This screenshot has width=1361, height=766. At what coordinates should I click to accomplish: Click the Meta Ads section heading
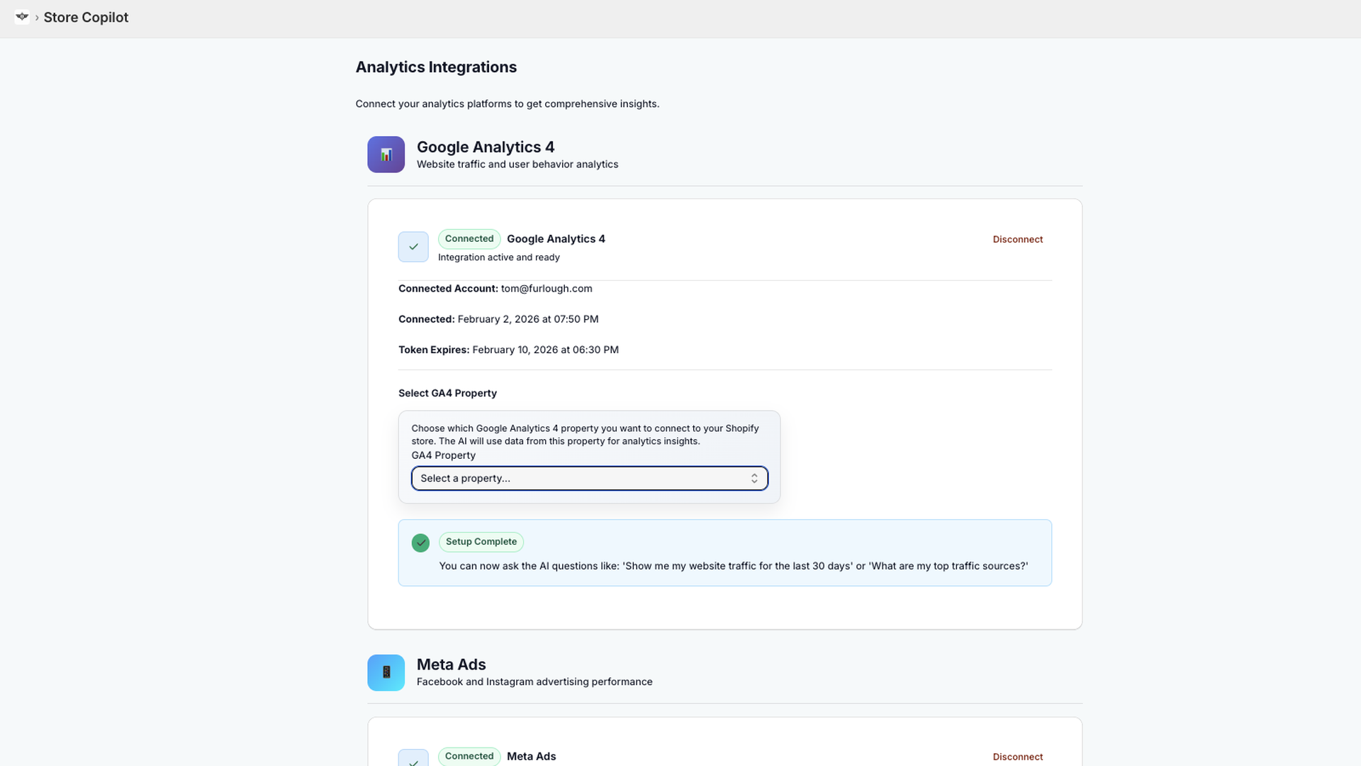click(451, 665)
